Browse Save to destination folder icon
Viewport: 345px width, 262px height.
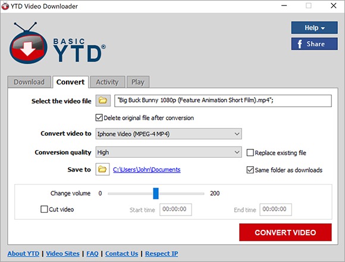tap(102, 169)
